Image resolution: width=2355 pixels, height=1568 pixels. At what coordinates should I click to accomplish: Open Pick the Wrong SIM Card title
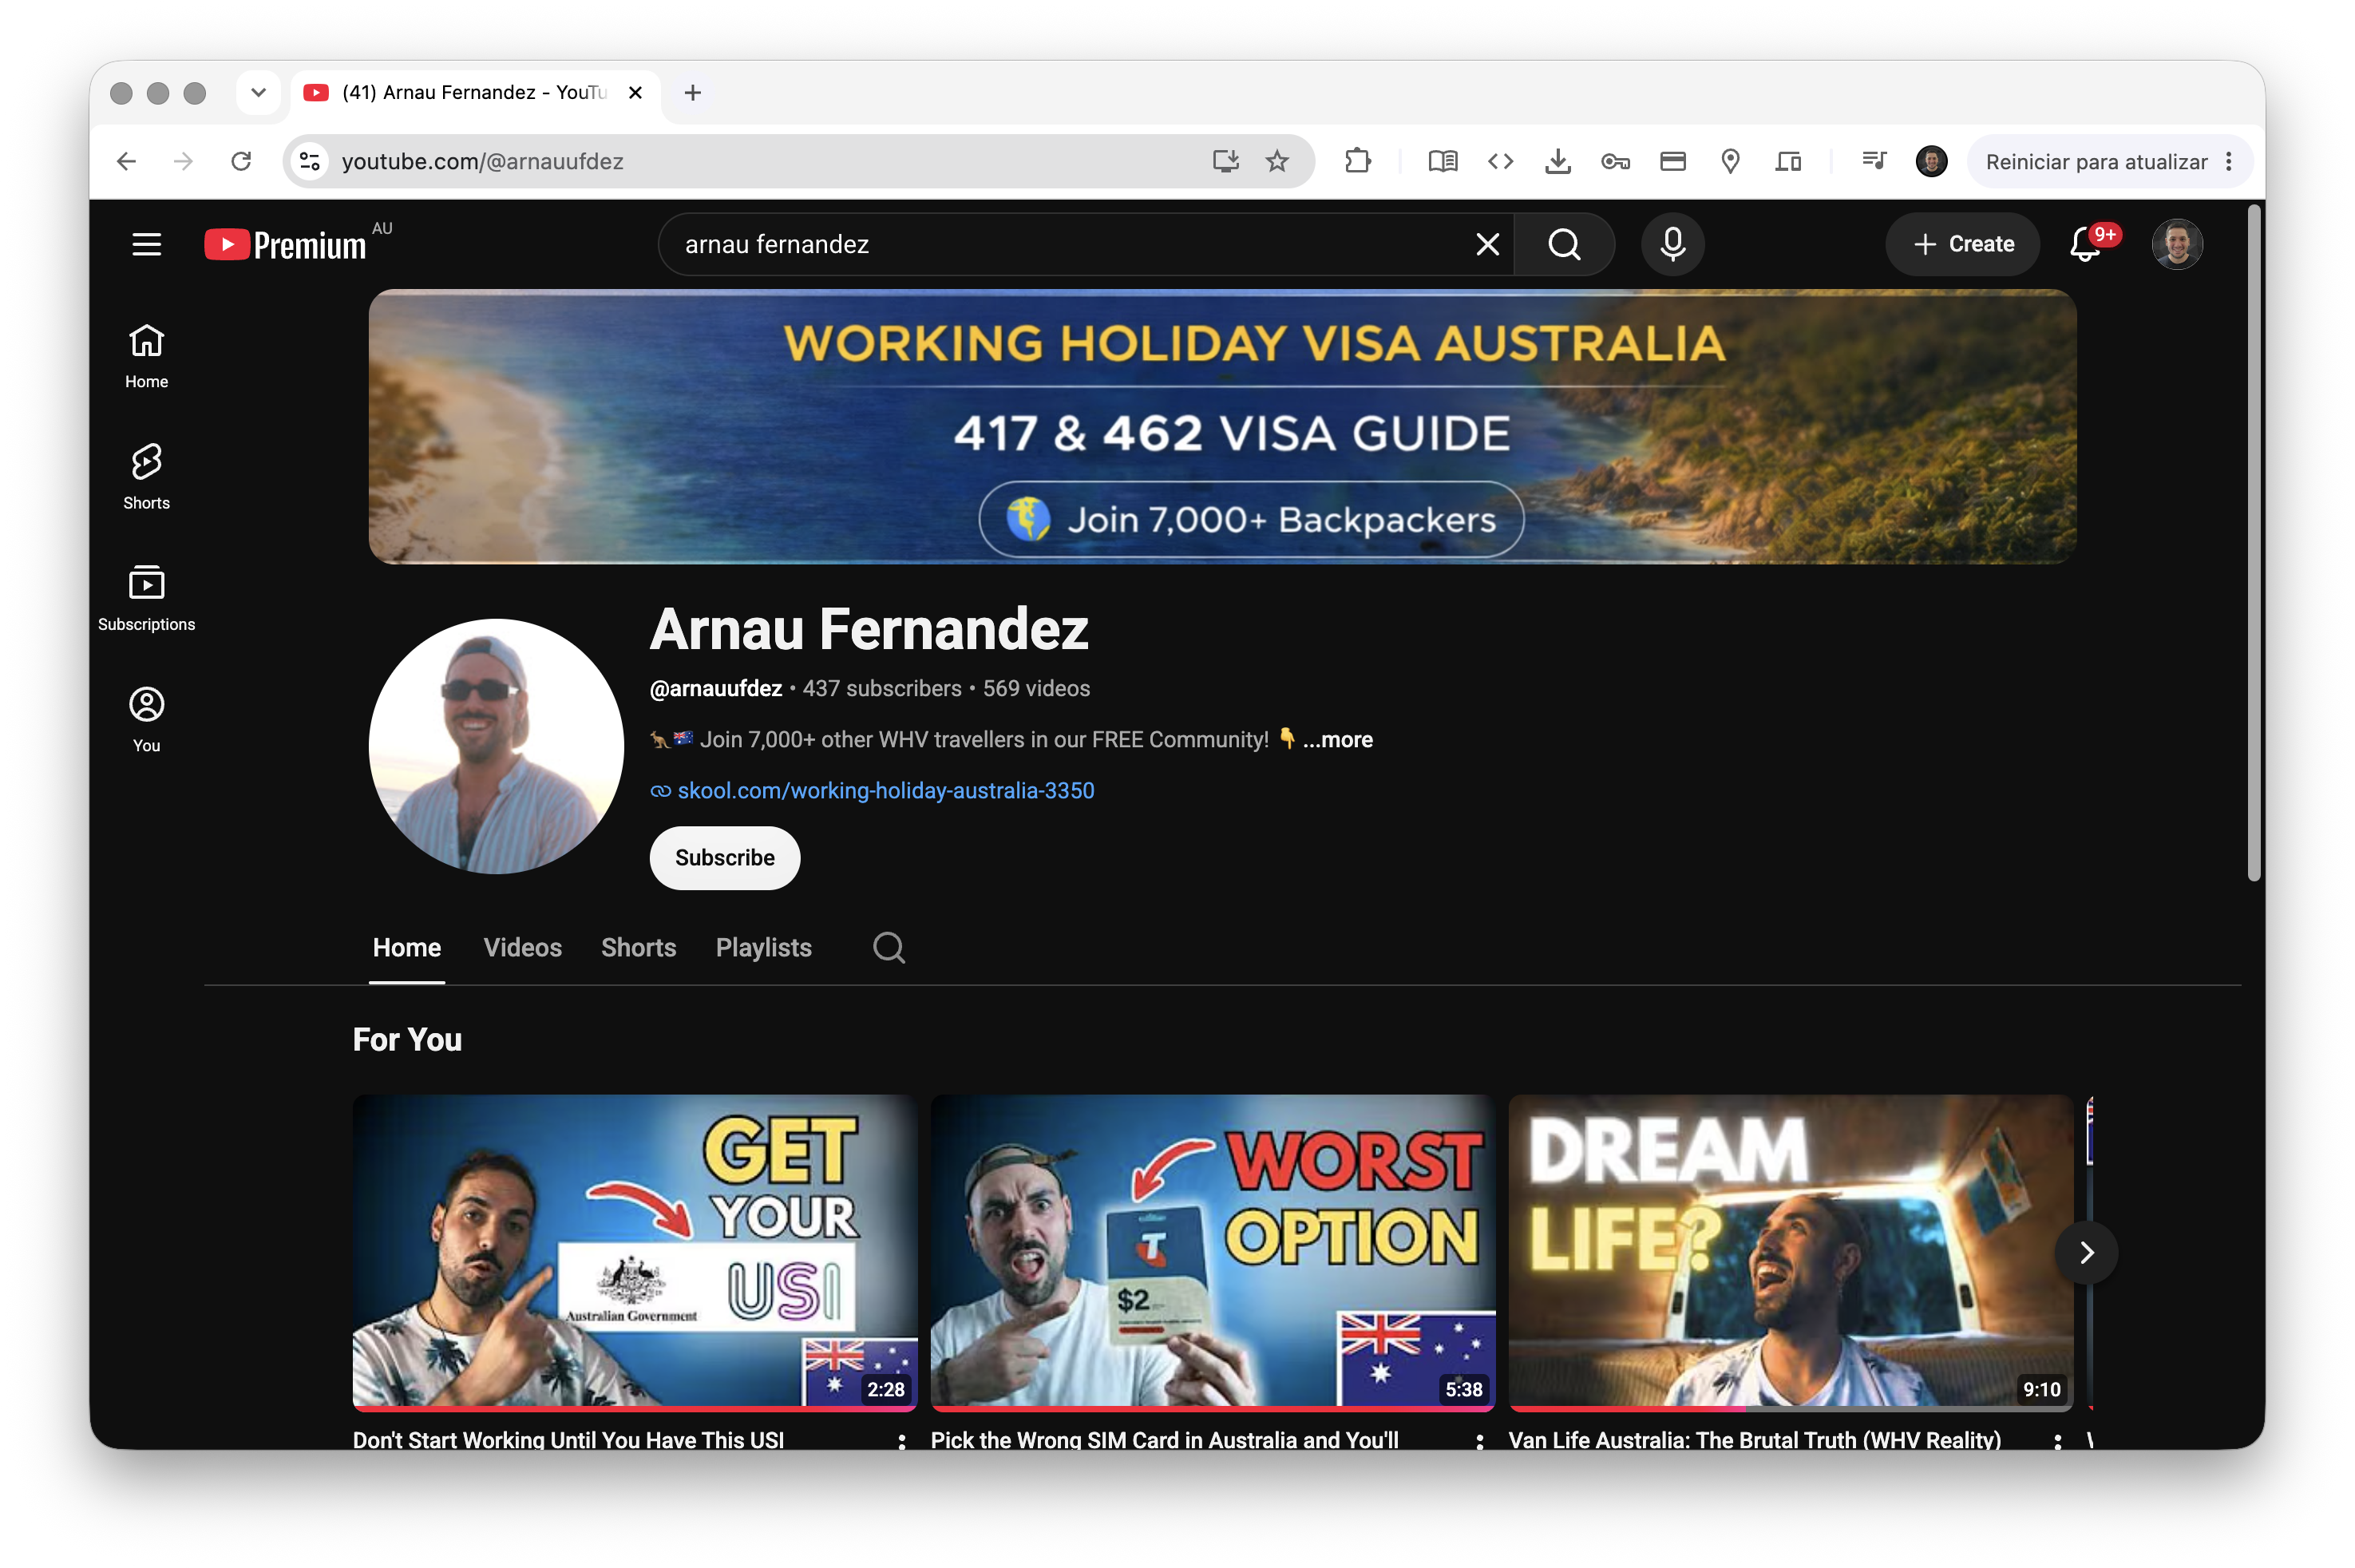[1164, 1439]
